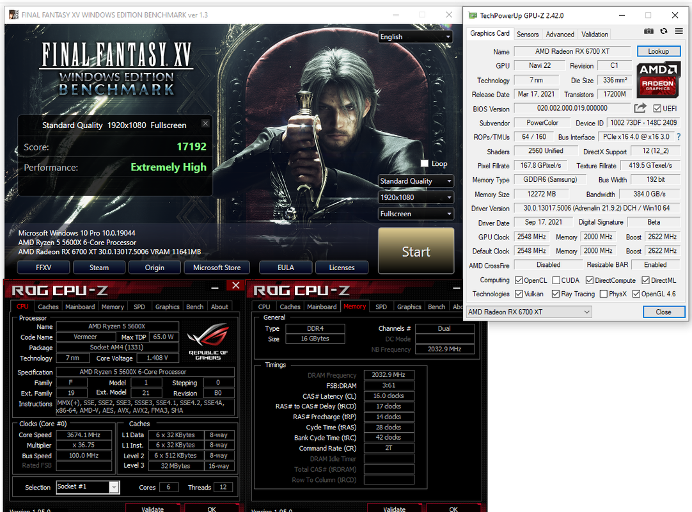Click benchmark score value 17192
Screen dimensions: 692x512
[x=191, y=147]
